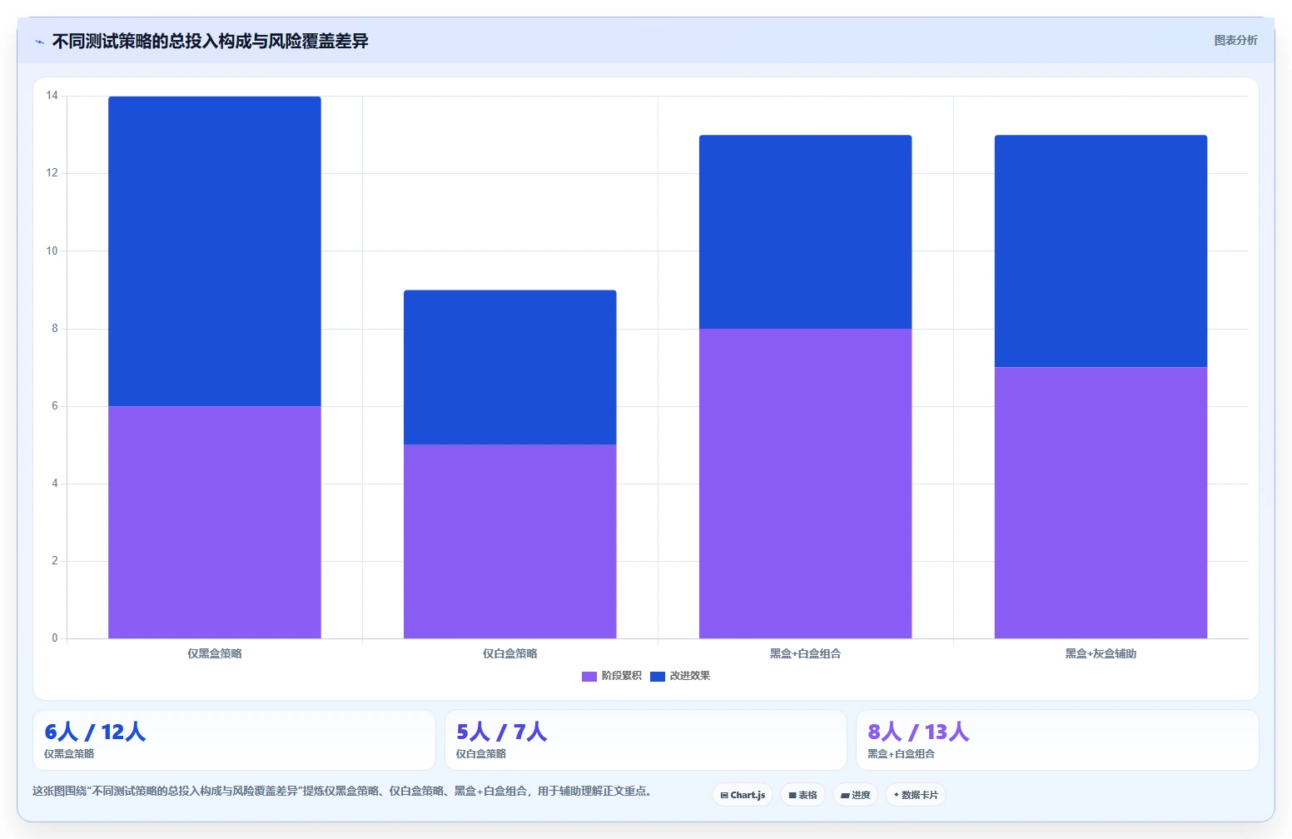
Task: Click the 仅白盒策略 x-axis label
Action: pos(510,653)
